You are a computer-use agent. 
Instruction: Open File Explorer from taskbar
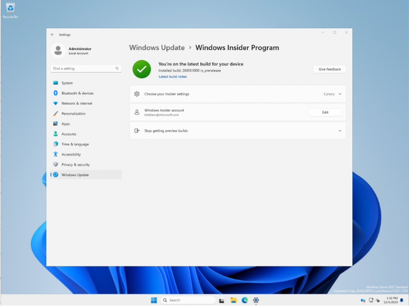pos(233,300)
